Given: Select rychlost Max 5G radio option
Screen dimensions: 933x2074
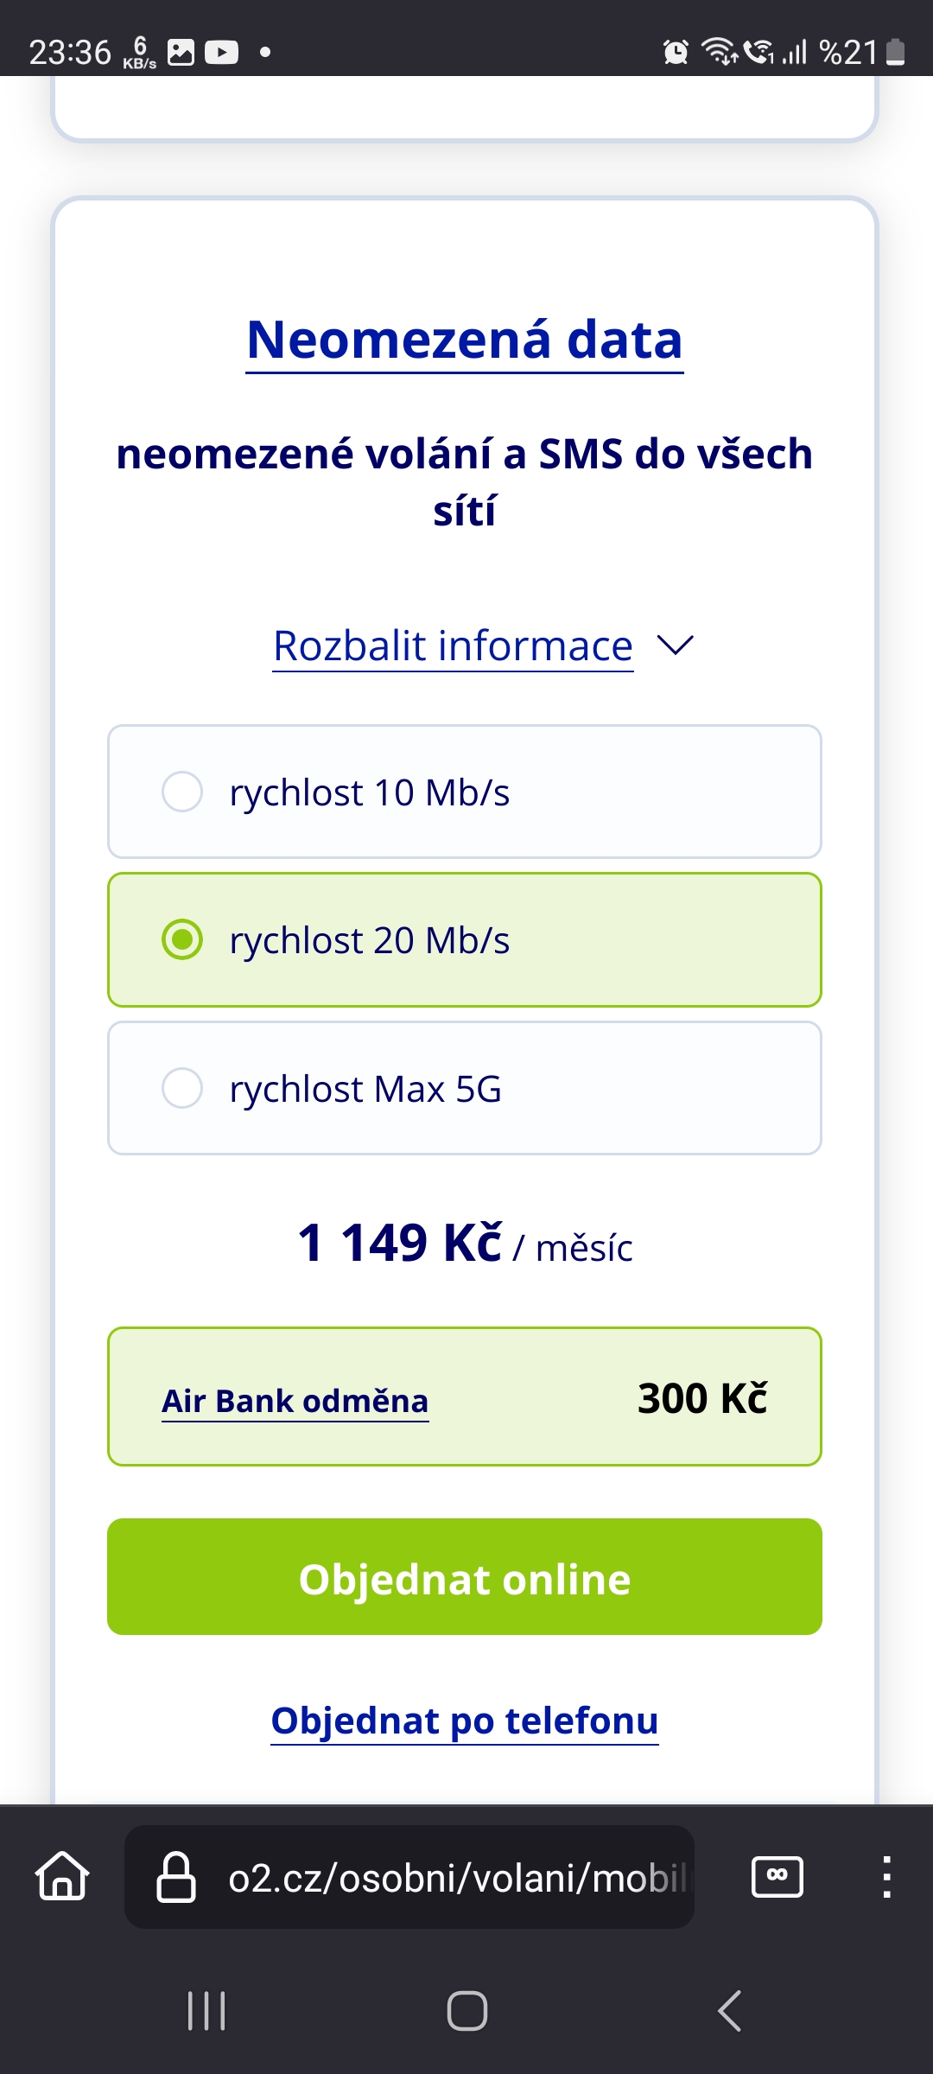Looking at the screenshot, I should tap(465, 1088).
